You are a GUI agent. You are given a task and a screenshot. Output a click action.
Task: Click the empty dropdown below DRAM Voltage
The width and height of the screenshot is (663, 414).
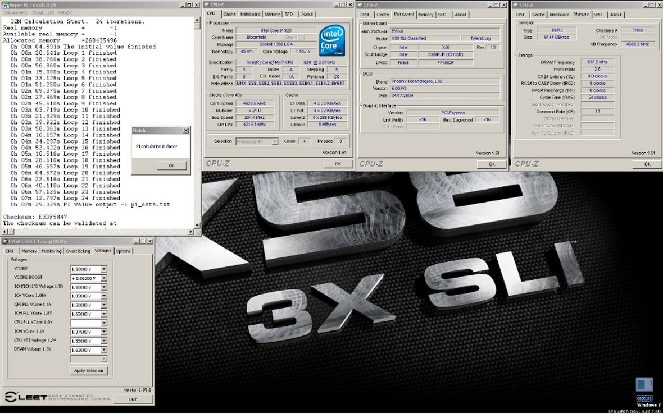(x=89, y=358)
